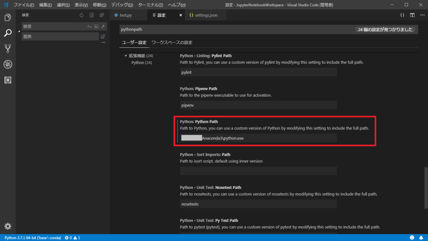Click the collapse all search results icon

pyautogui.click(x=102, y=15)
